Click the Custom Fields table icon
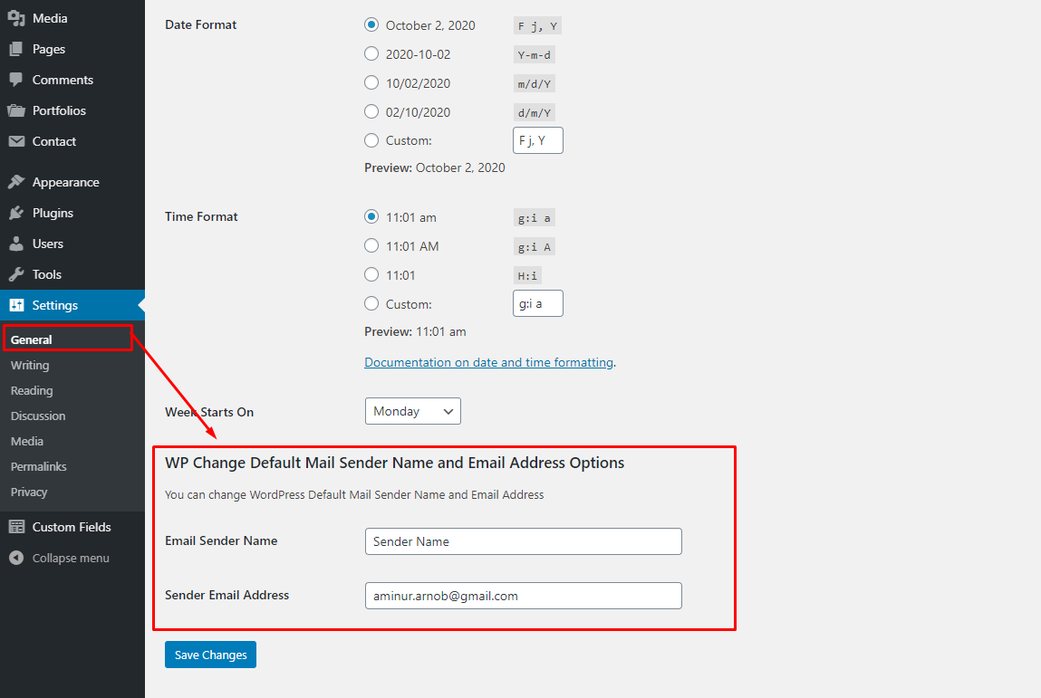 [x=16, y=527]
